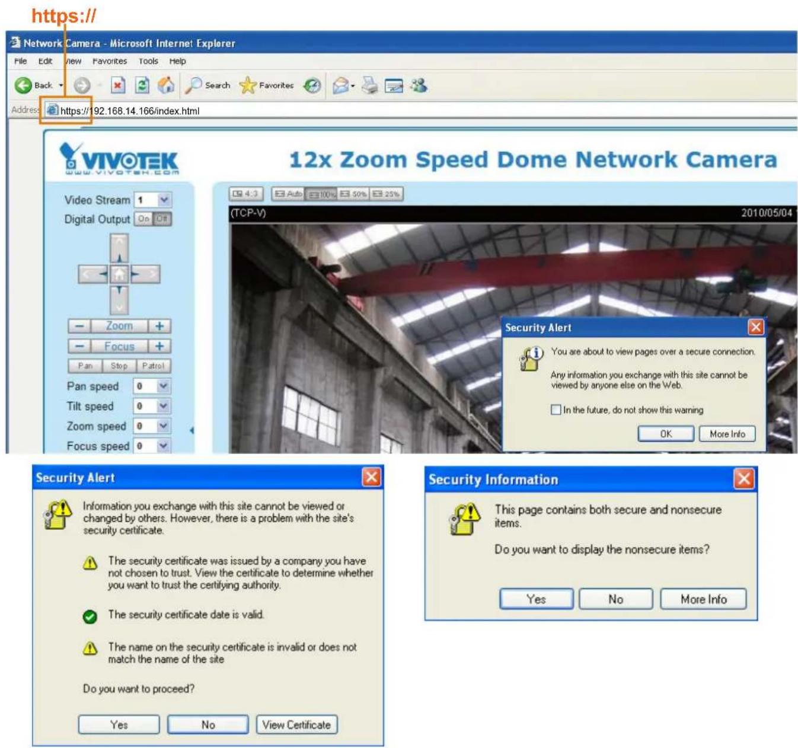This screenshot has width=798, height=748.
Task: Close the certificate Security Alert dialog
Action: coord(371,477)
